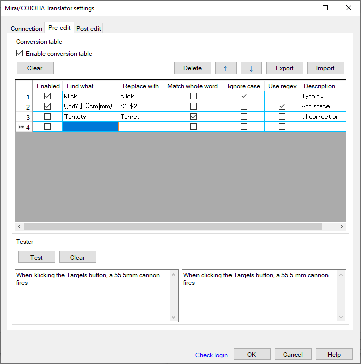Disable the Enable conversion table checkbox
This screenshot has width=361, height=364.
coord(20,53)
